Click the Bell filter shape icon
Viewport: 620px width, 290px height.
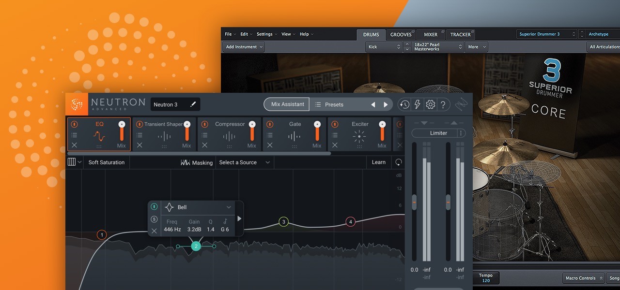coord(169,207)
